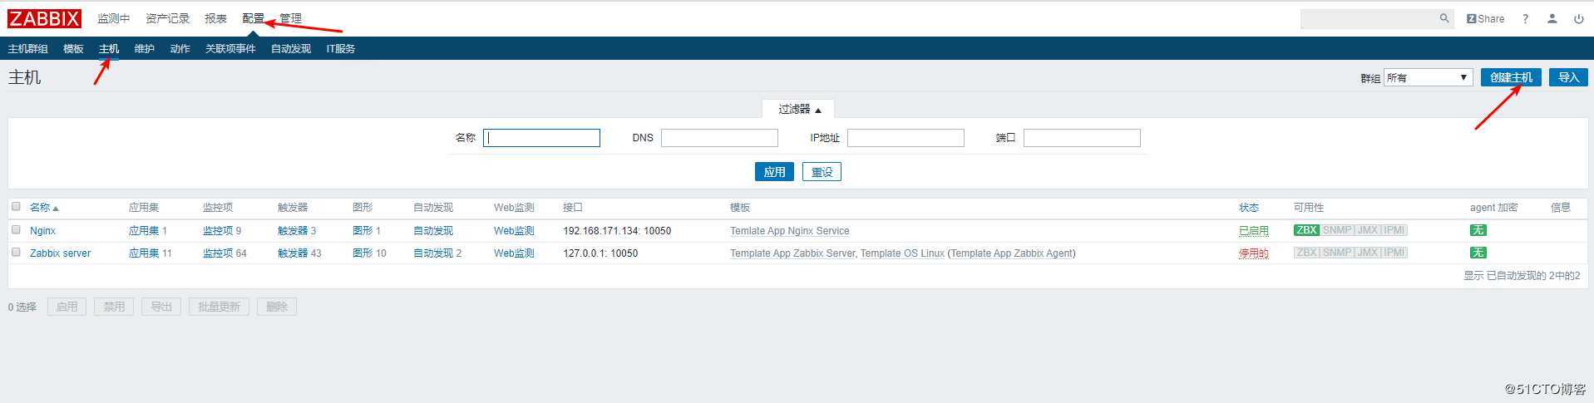Click ZBX availability badge for Nginx

click(1306, 230)
